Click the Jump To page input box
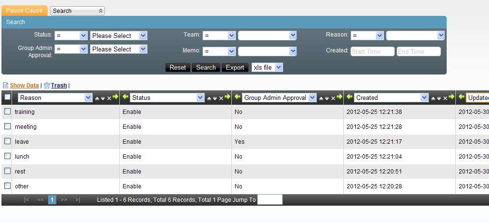The width and height of the screenshot is (489, 223). click(270, 200)
